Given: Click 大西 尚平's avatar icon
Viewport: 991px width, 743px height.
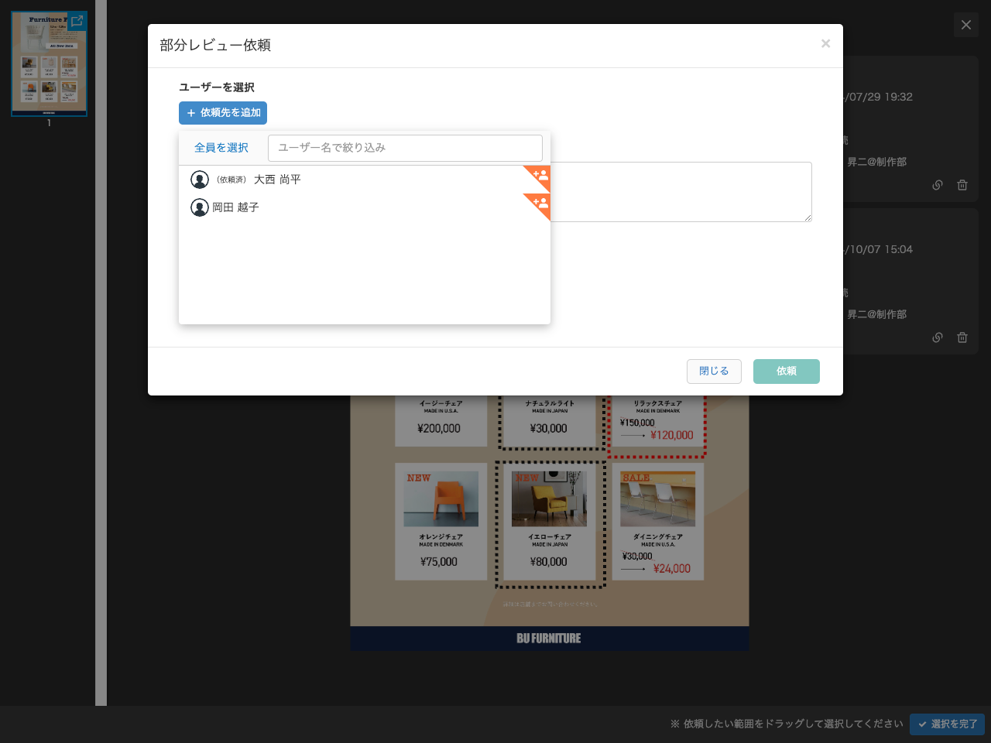Looking at the screenshot, I should (200, 179).
